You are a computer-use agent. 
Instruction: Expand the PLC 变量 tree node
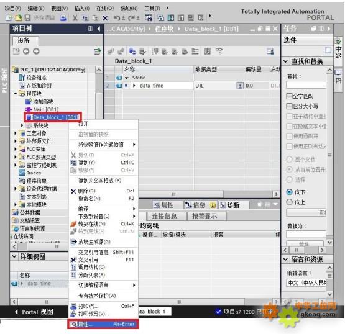coord(15,149)
